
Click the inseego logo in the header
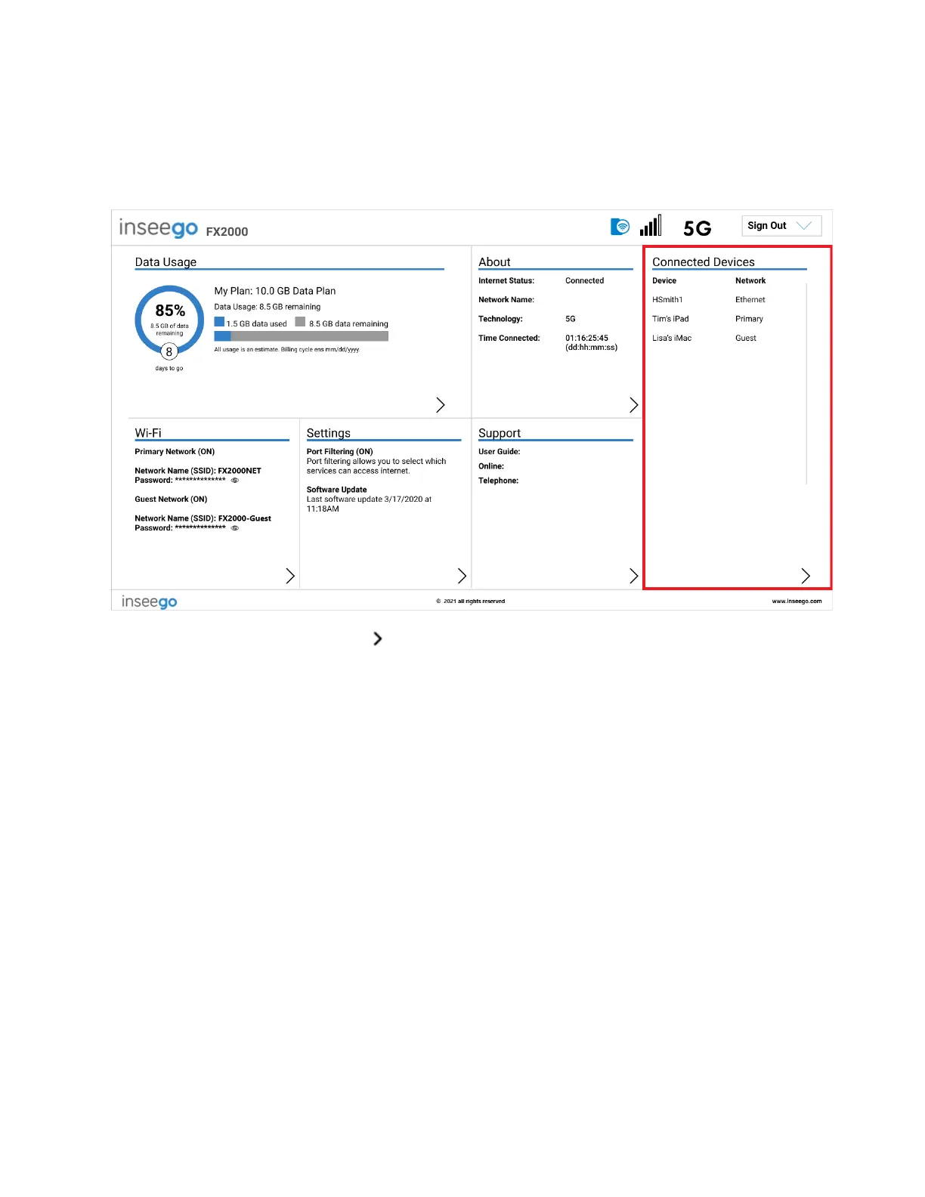tap(158, 227)
